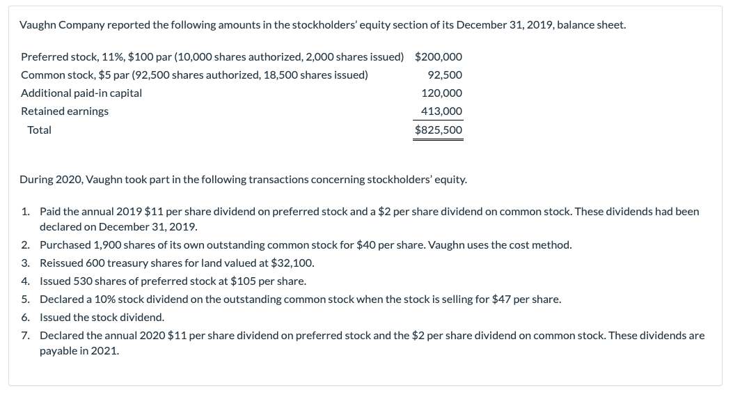Click the Total row label

39,130
